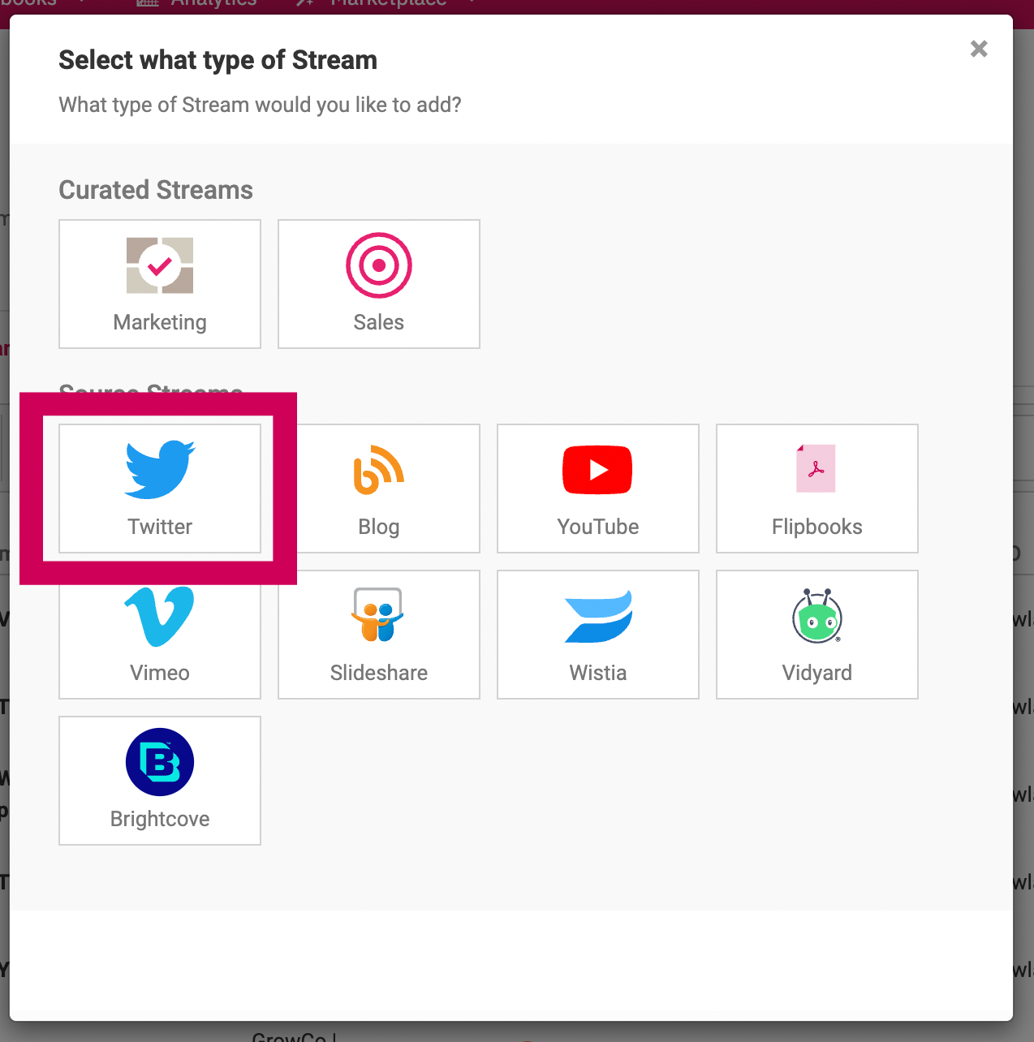Click the Wistia label
1034x1042 pixels.
pyautogui.click(x=598, y=673)
